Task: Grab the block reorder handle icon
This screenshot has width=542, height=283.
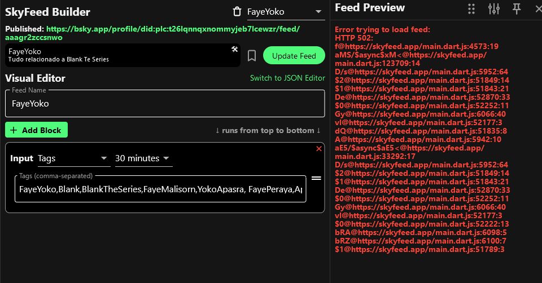Action: [x=316, y=178]
